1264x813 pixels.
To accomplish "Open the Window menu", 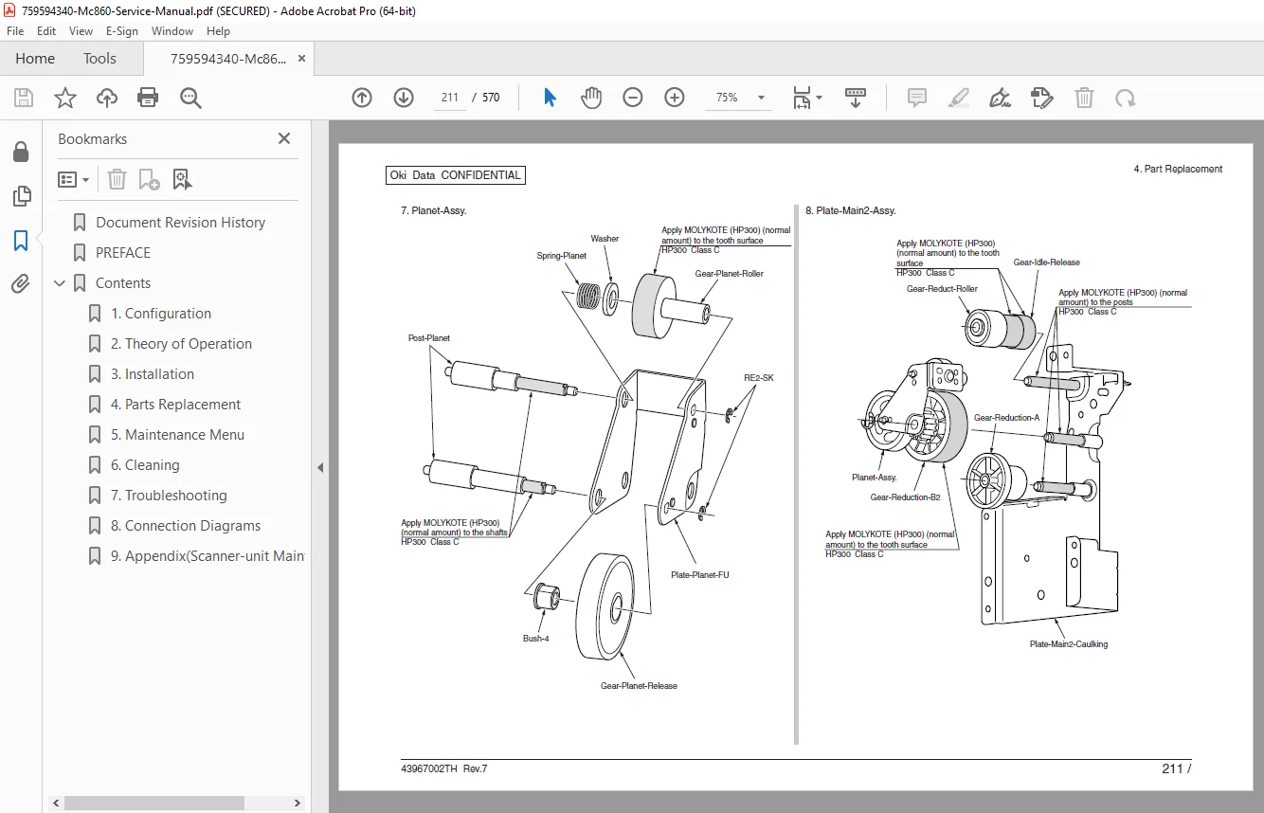I will tap(172, 31).
